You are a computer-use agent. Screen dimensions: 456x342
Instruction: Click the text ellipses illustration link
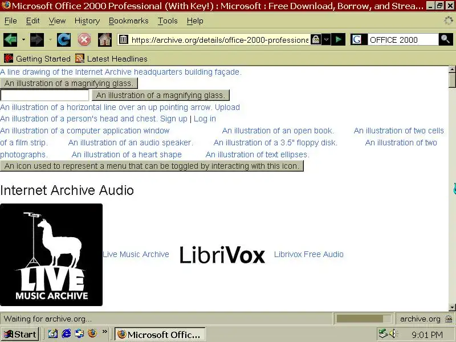coord(258,154)
